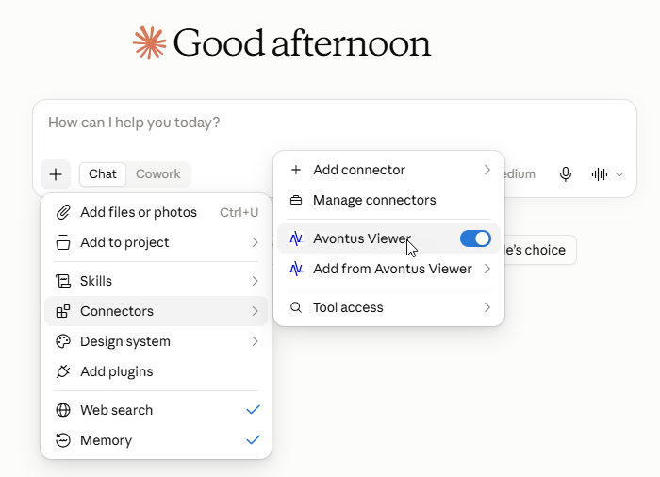Click the Manage connectors briefcase icon
The image size is (660, 477).
(x=296, y=200)
